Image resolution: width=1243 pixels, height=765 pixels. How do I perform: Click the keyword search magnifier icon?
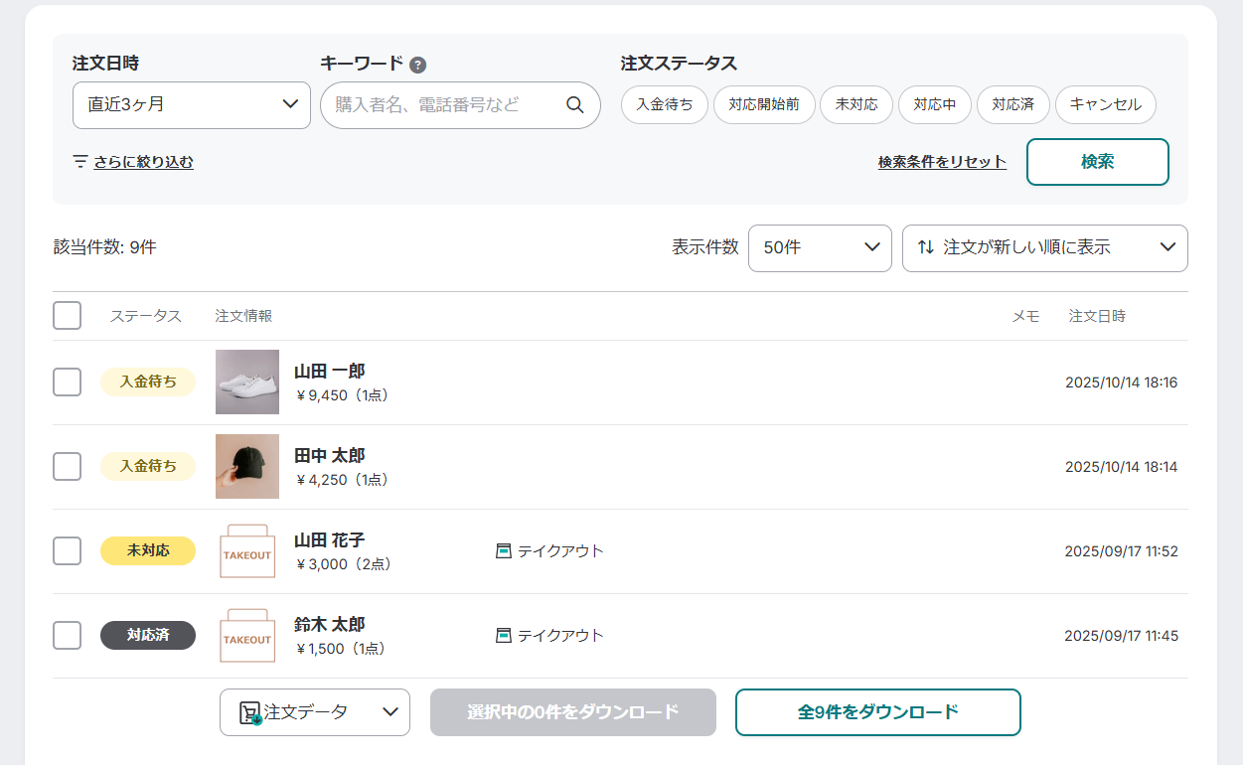pos(574,105)
